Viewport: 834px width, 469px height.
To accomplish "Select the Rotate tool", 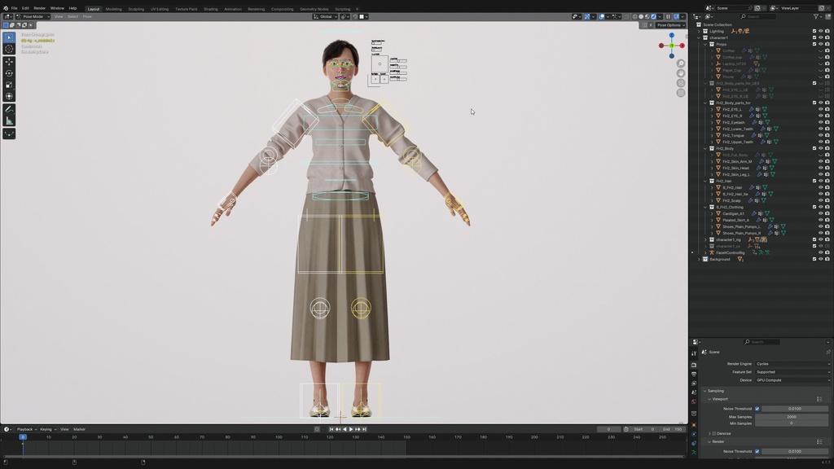I will click(8, 73).
